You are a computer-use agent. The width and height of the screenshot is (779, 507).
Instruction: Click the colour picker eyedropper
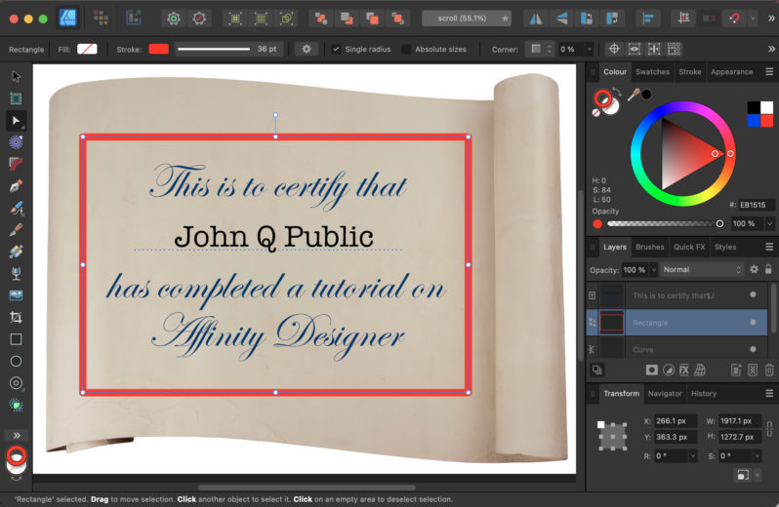pos(634,95)
